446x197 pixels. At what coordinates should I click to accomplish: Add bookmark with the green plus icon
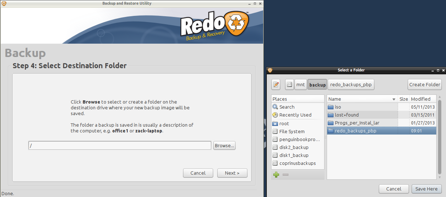pos(276,175)
